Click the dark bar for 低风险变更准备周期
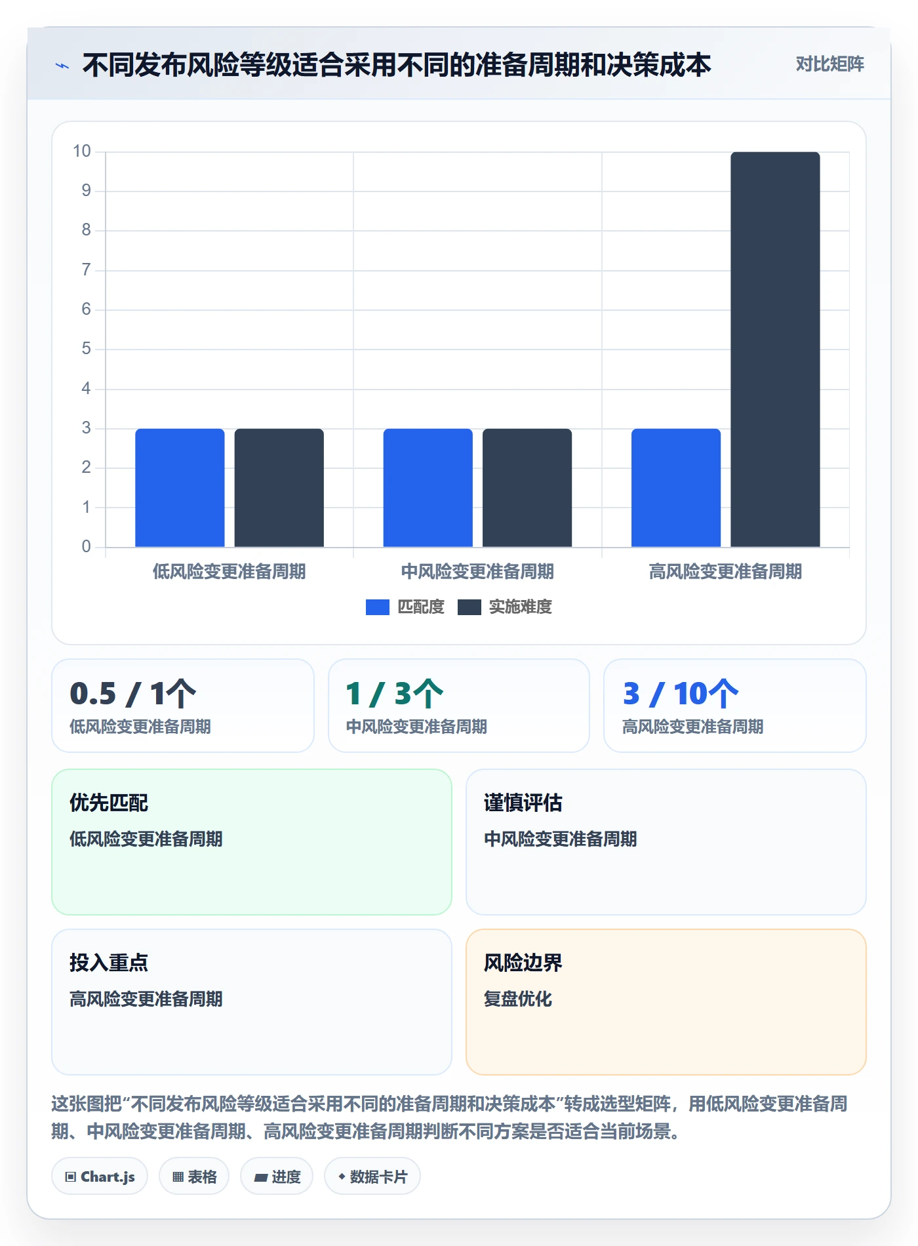 [279, 488]
